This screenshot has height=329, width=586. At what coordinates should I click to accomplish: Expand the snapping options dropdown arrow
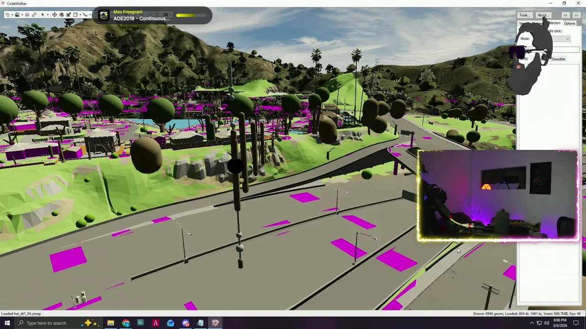click(x=80, y=15)
